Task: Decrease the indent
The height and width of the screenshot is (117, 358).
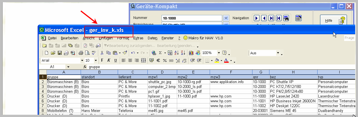Action: pyautogui.click(x=192, y=60)
